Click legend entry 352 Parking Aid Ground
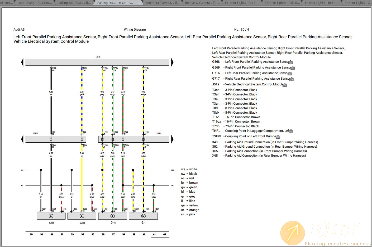Viewport: 372px width, 247px height. click(x=265, y=147)
